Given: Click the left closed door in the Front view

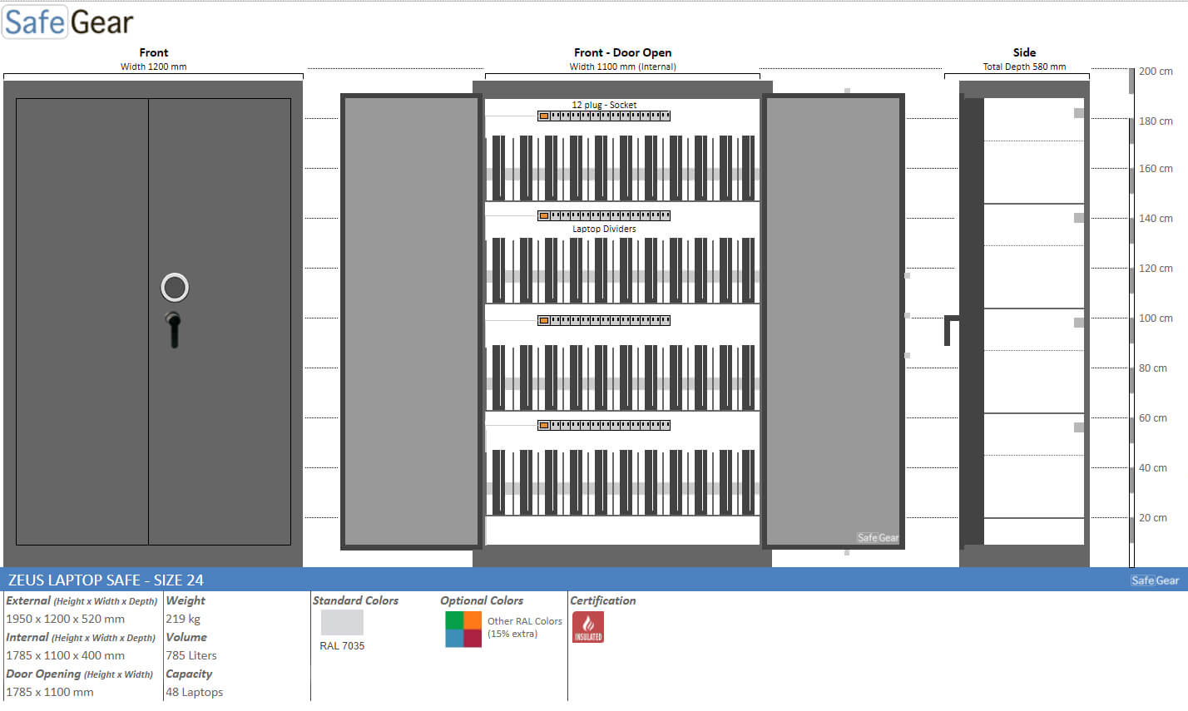Looking at the screenshot, I should point(82,322).
